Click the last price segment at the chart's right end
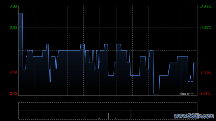The image size is (216, 121). (195, 63)
